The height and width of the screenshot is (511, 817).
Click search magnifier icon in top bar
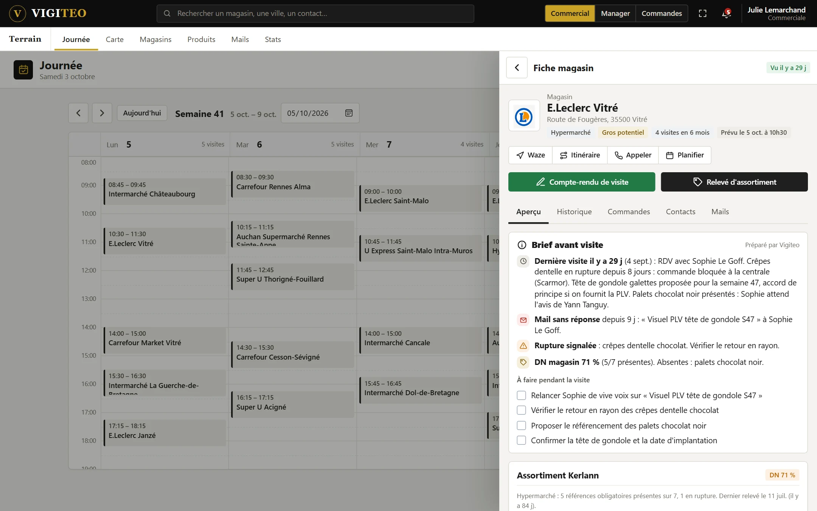[167, 14]
